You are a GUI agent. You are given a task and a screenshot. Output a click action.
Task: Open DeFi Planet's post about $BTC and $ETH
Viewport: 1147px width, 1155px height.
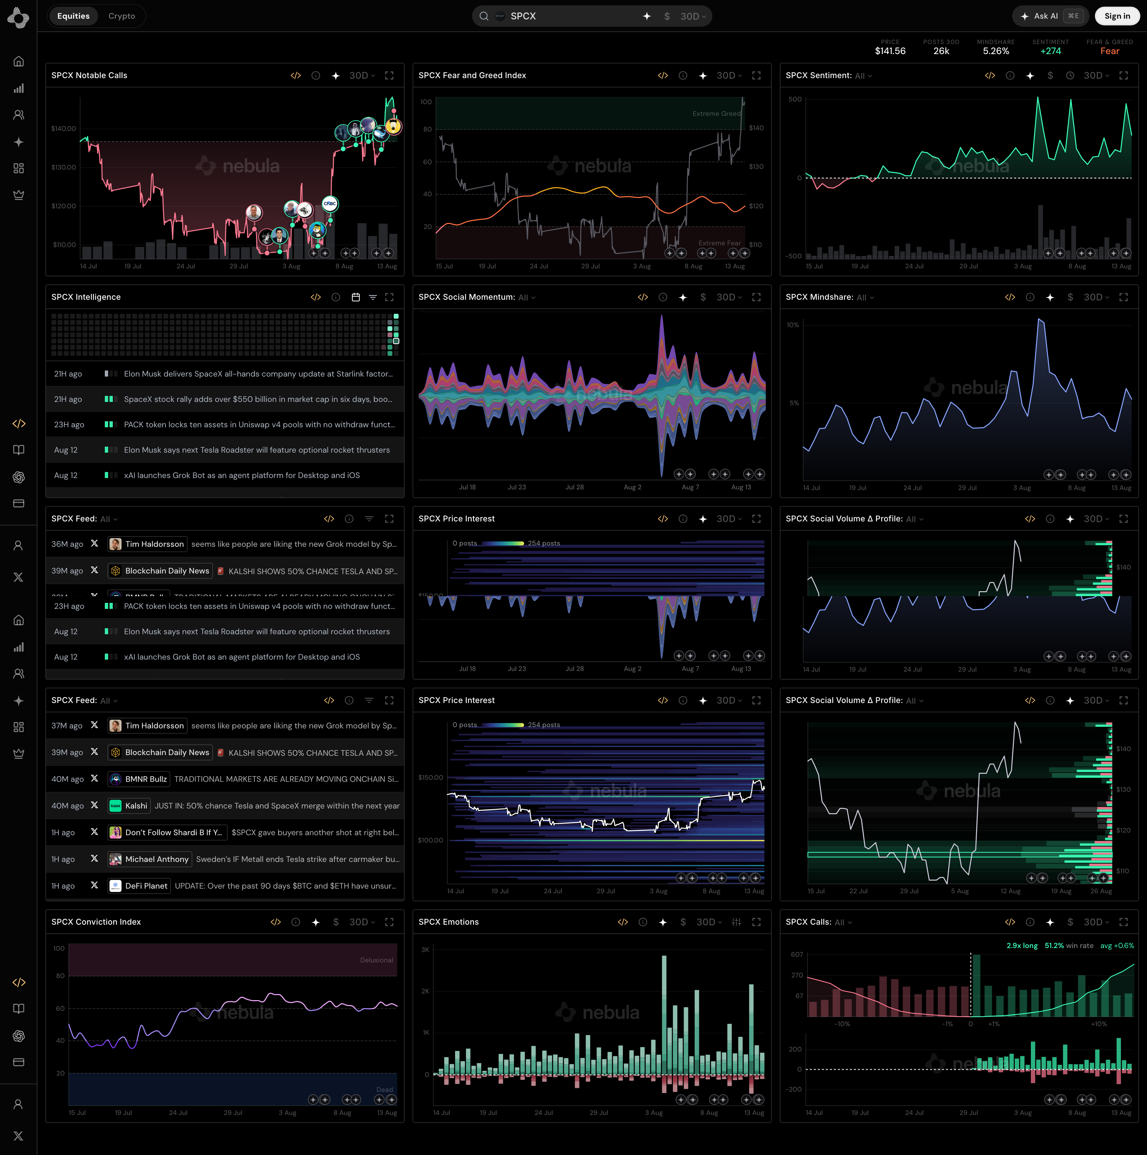pos(225,886)
